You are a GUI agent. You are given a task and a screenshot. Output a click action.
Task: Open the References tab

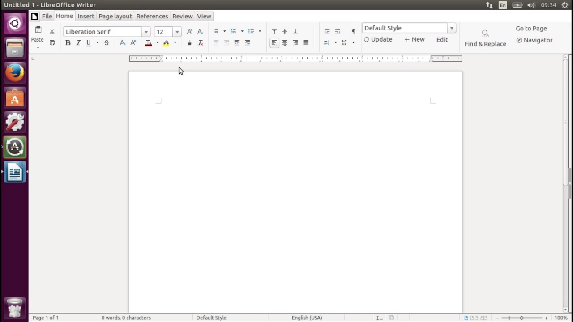[152, 16]
